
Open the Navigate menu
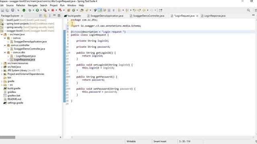(x=33, y=5)
